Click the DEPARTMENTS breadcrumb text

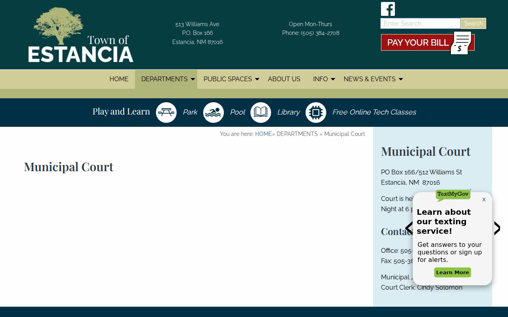click(x=297, y=134)
